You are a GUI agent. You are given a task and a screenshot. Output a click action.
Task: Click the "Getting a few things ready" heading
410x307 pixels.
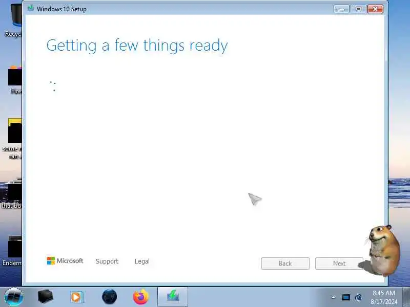(137, 46)
